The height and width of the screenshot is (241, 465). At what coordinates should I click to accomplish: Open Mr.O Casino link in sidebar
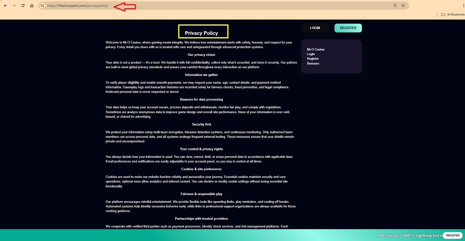315,50
